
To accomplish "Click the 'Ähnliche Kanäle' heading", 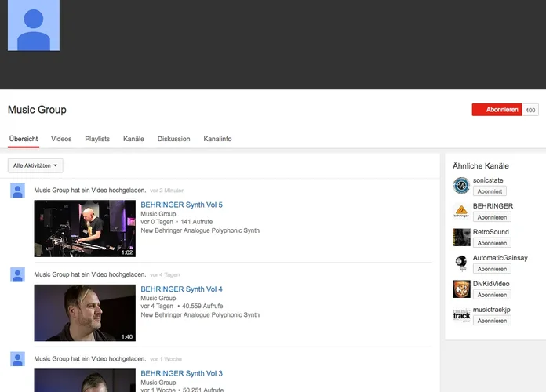I will [x=481, y=166].
